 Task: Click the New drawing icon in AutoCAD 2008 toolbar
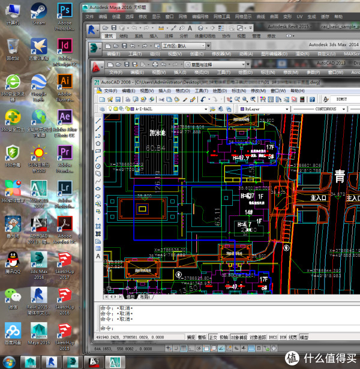102,100
